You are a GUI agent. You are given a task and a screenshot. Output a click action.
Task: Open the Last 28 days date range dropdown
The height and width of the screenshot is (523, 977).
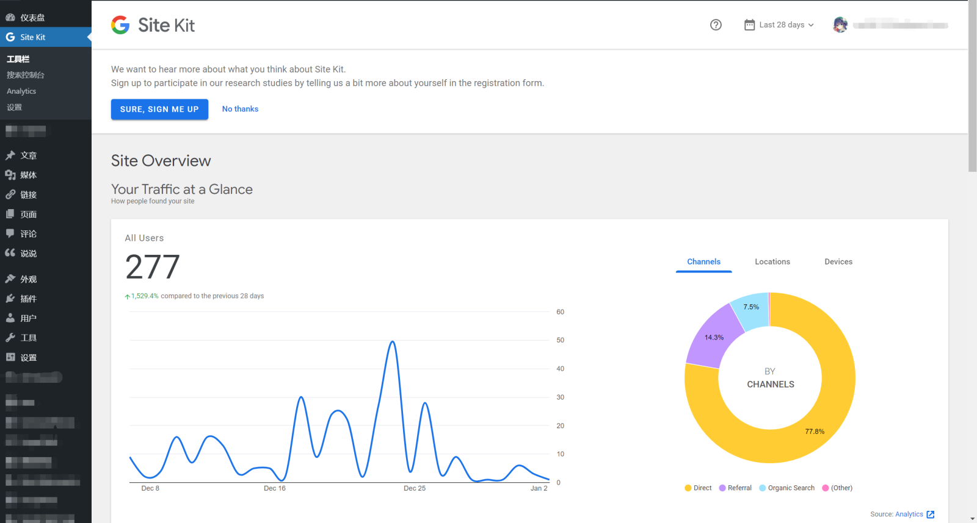pos(780,25)
